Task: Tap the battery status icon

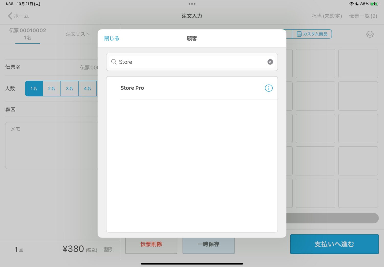Action: pos(374,4)
